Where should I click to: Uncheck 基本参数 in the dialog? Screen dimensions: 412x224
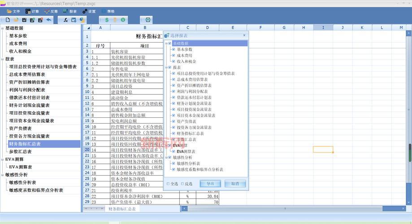[173, 49]
